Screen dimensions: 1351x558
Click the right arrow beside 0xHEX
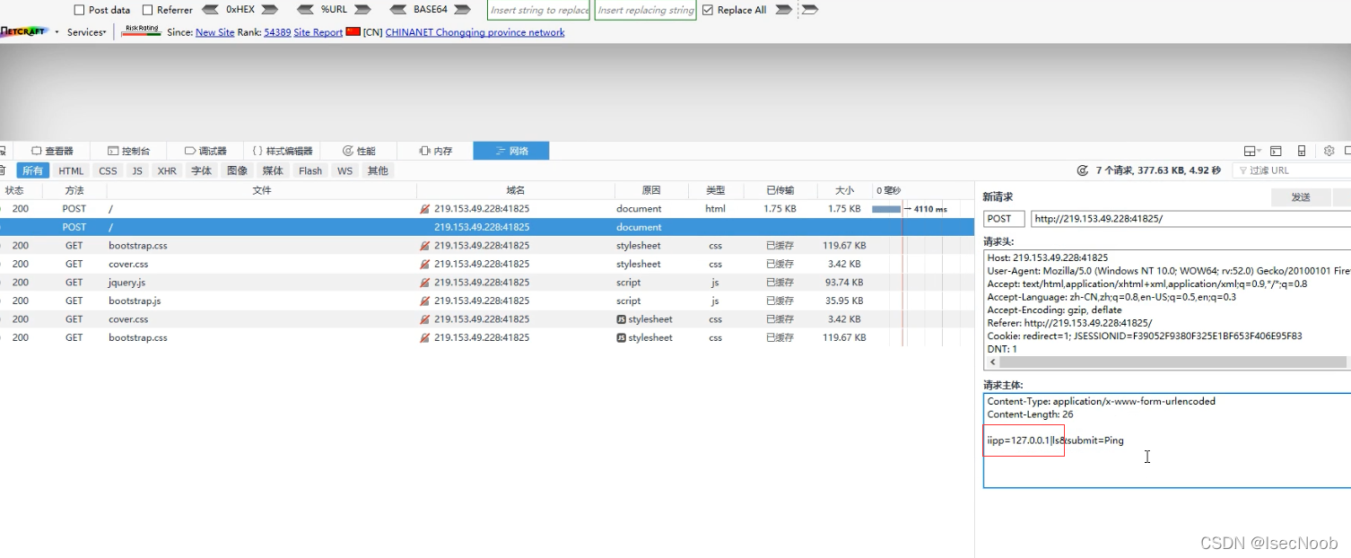(x=269, y=10)
